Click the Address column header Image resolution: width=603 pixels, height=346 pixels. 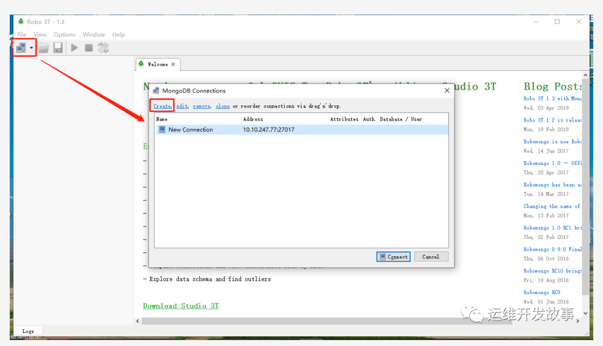click(x=285, y=119)
